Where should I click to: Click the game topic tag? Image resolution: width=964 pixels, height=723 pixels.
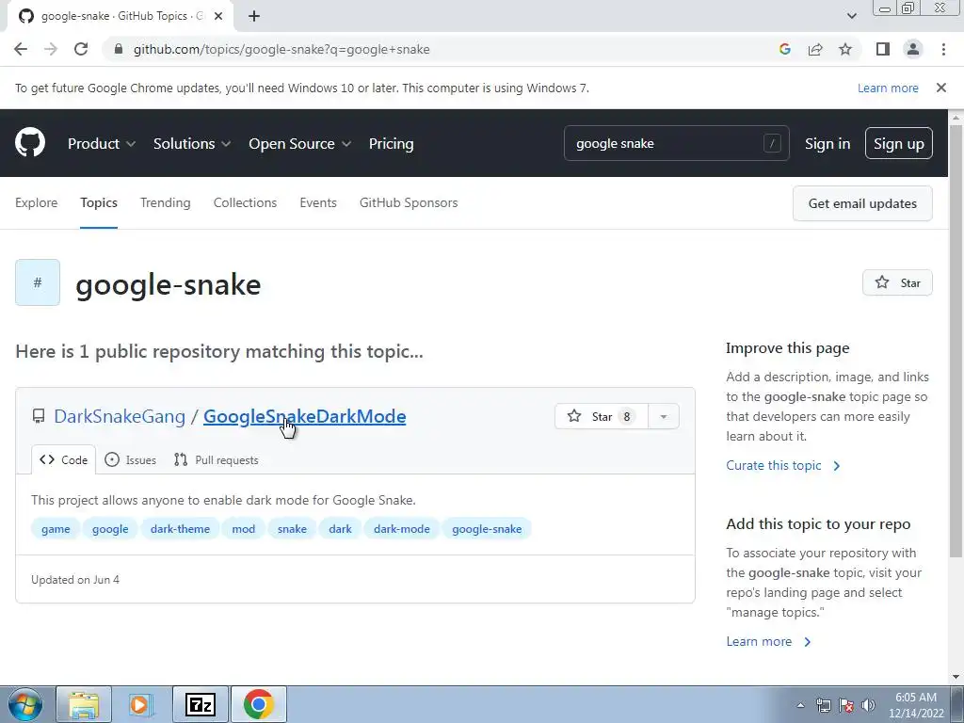56,529
